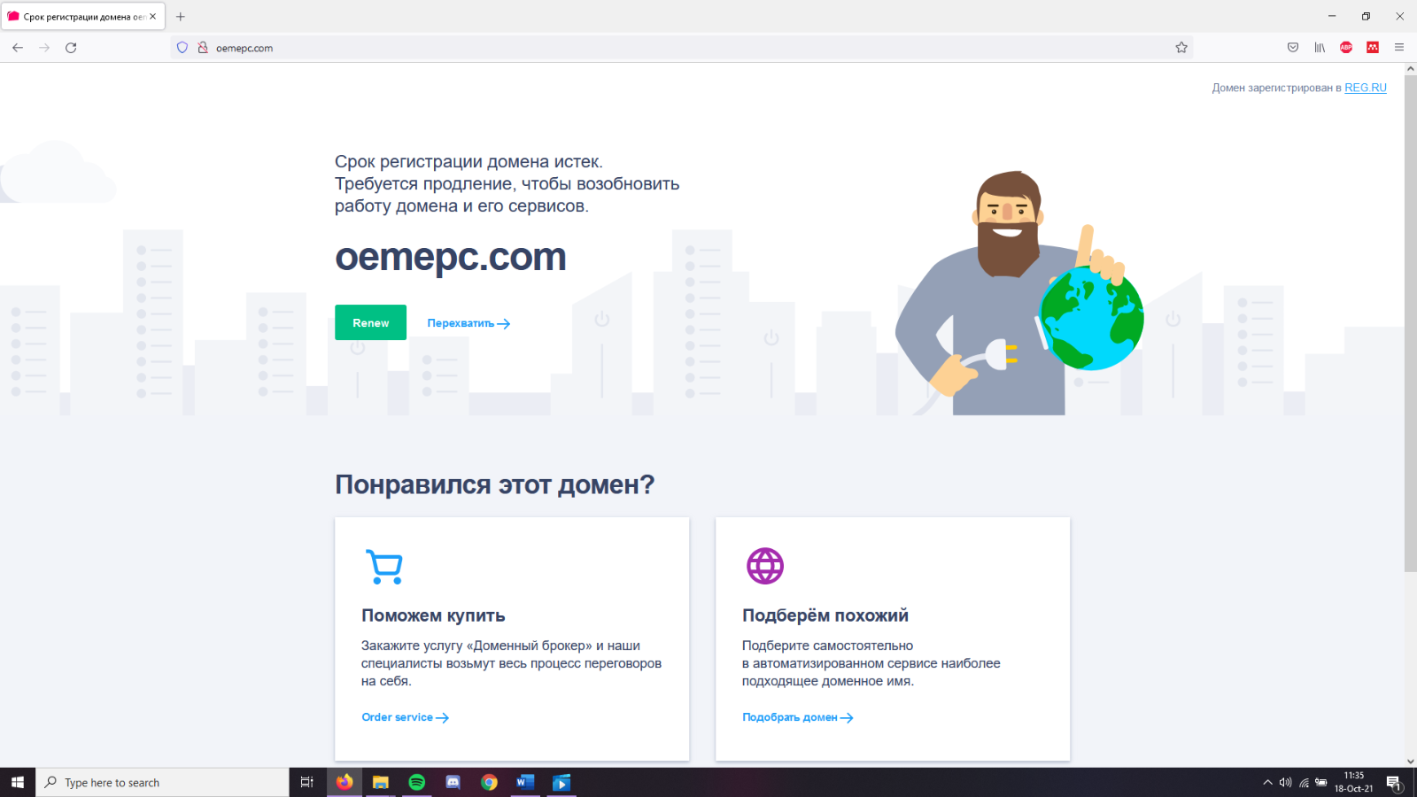Switch to Firefox in taskbar
The image size is (1417, 797).
click(345, 782)
